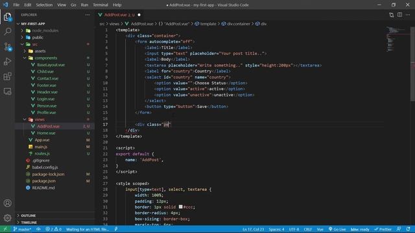Collapse the src folder
Viewport: 415px width, 233px height.
pyautogui.click(x=34, y=45)
